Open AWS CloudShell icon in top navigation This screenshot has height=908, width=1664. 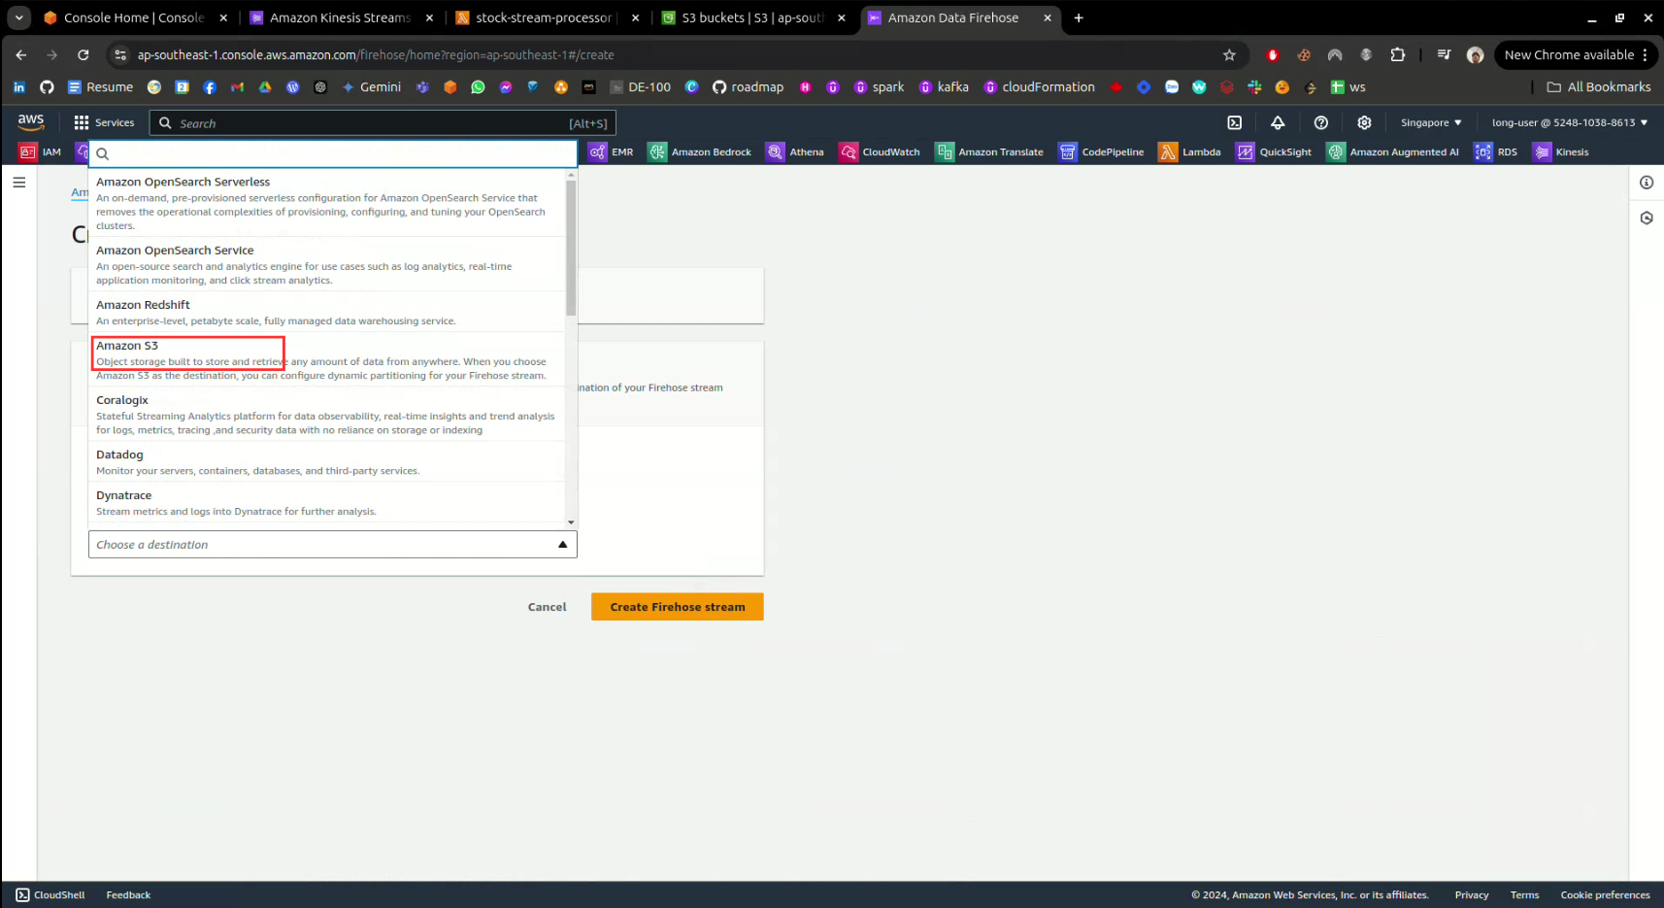click(x=1234, y=122)
